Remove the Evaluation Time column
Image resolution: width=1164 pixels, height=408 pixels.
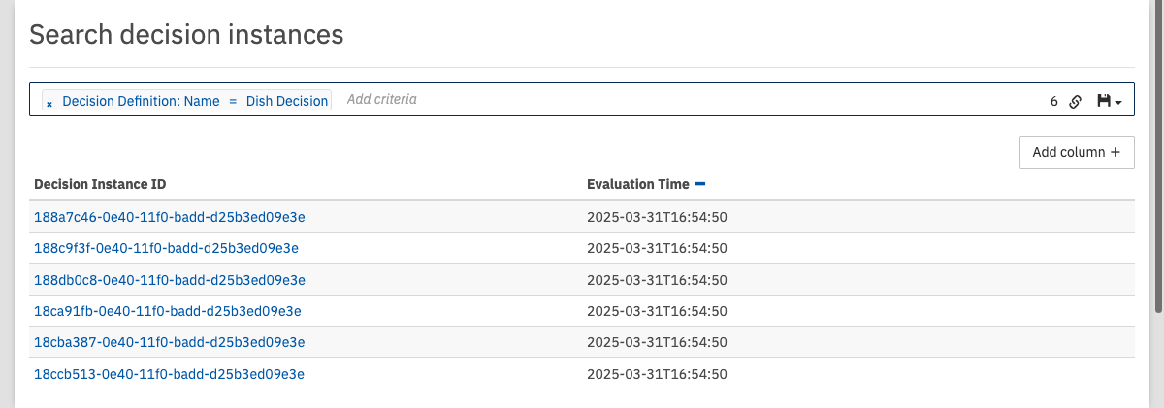[700, 183]
